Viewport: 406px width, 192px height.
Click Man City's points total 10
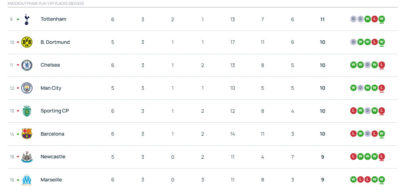coord(323,88)
